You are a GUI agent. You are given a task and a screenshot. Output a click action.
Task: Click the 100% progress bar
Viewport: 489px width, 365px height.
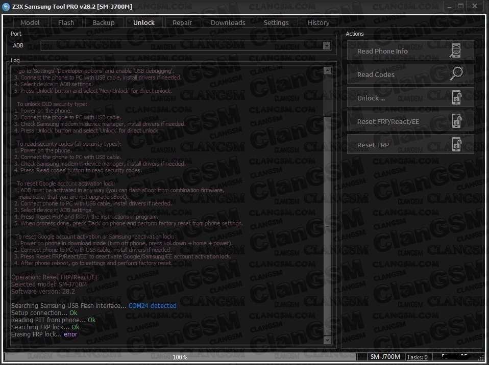180,357
